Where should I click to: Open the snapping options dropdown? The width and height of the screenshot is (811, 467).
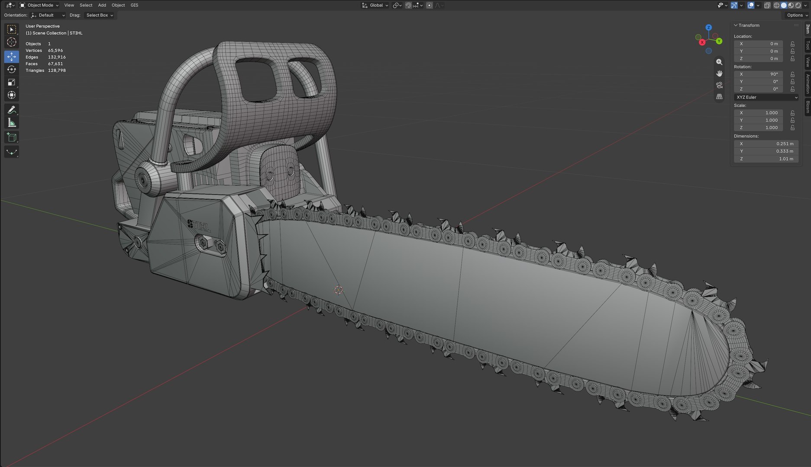(x=418, y=5)
